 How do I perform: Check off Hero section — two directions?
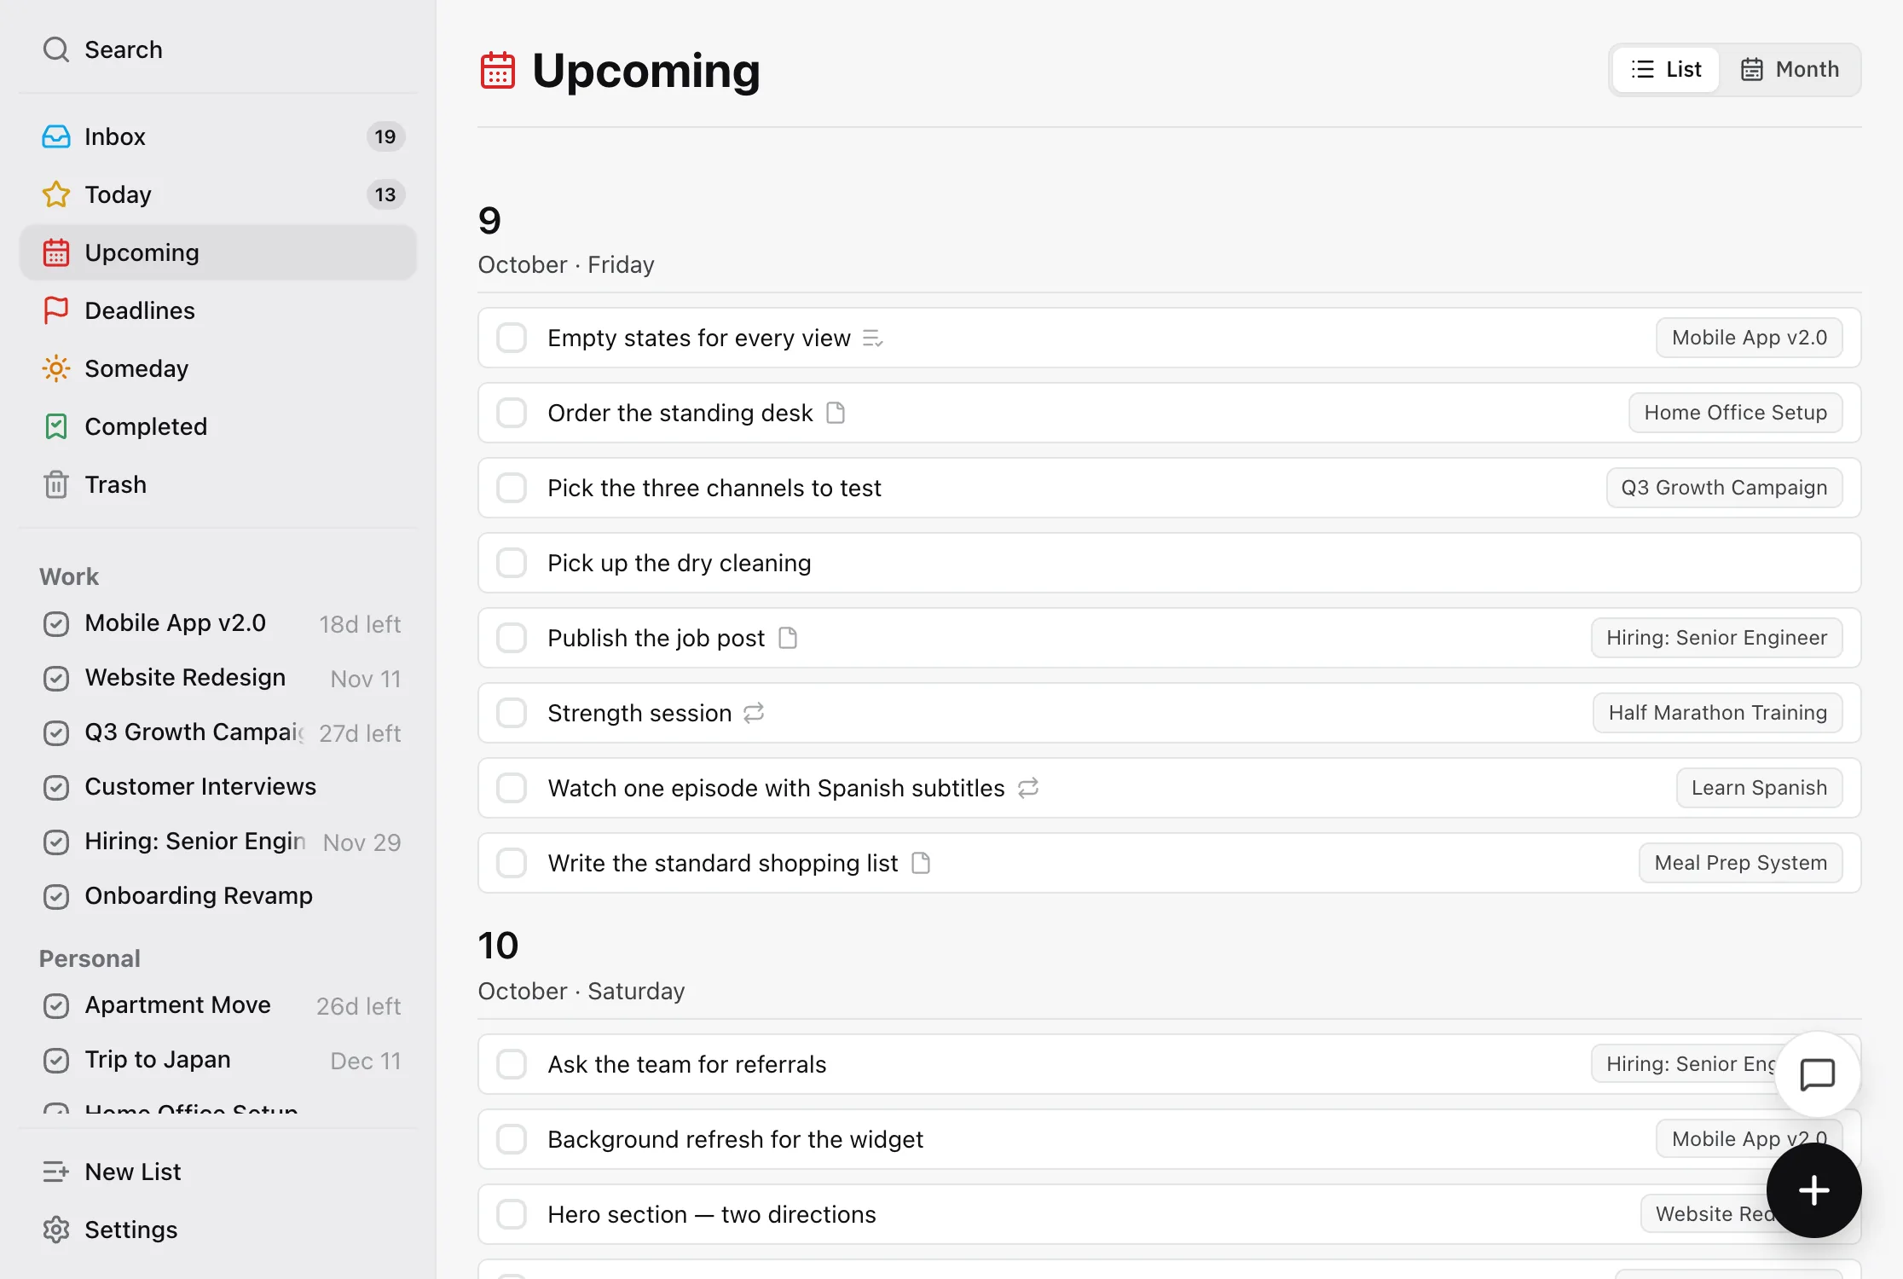coord(512,1214)
